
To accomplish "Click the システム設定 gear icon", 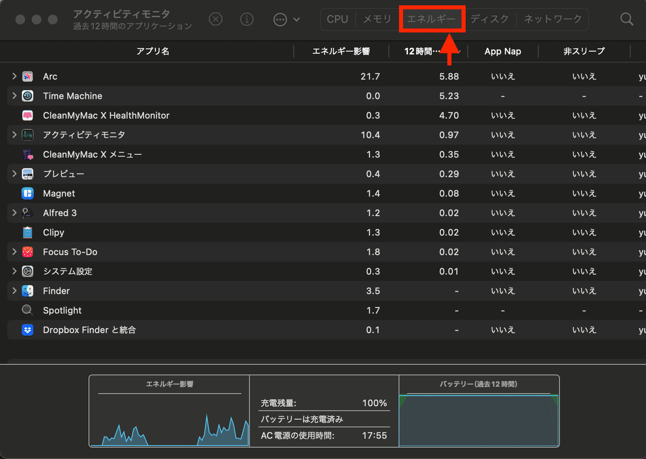I will pos(28,271).
